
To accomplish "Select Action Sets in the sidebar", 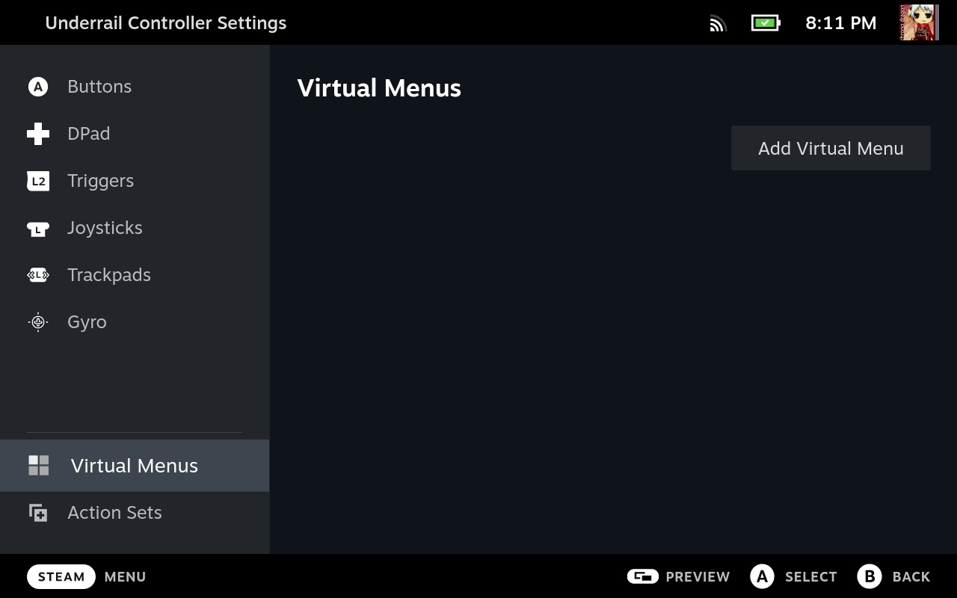I will [114, 513].
